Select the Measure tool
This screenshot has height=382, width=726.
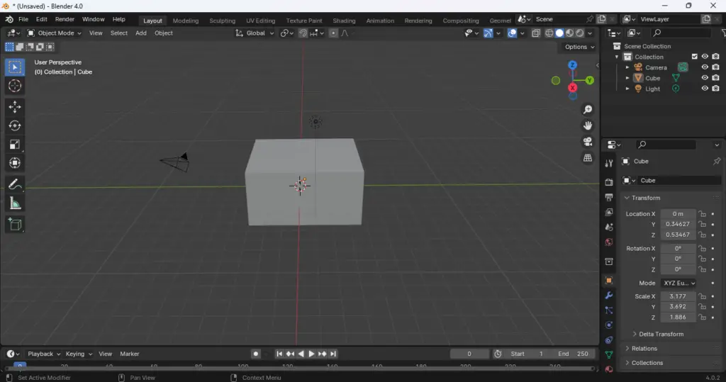[x=15, y=204]
